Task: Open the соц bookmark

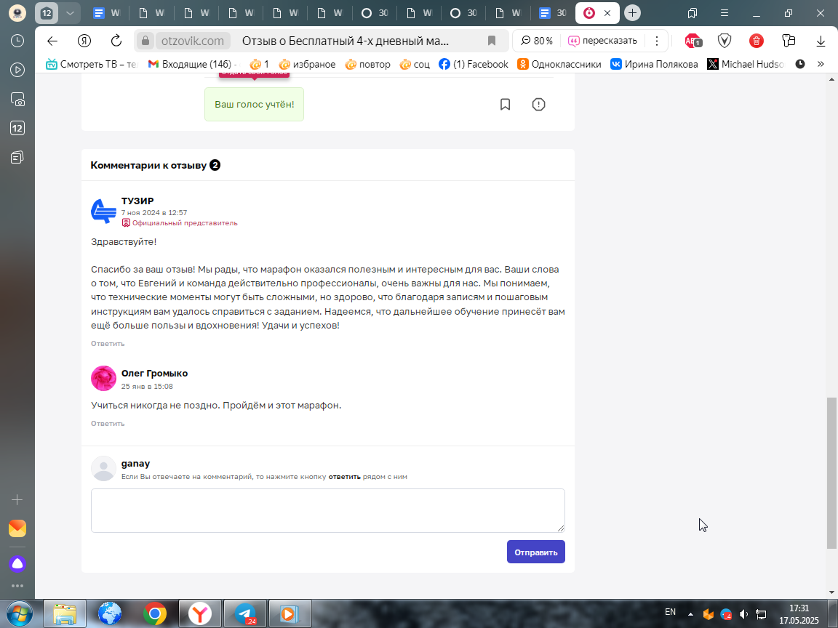Action: [415, 64]
